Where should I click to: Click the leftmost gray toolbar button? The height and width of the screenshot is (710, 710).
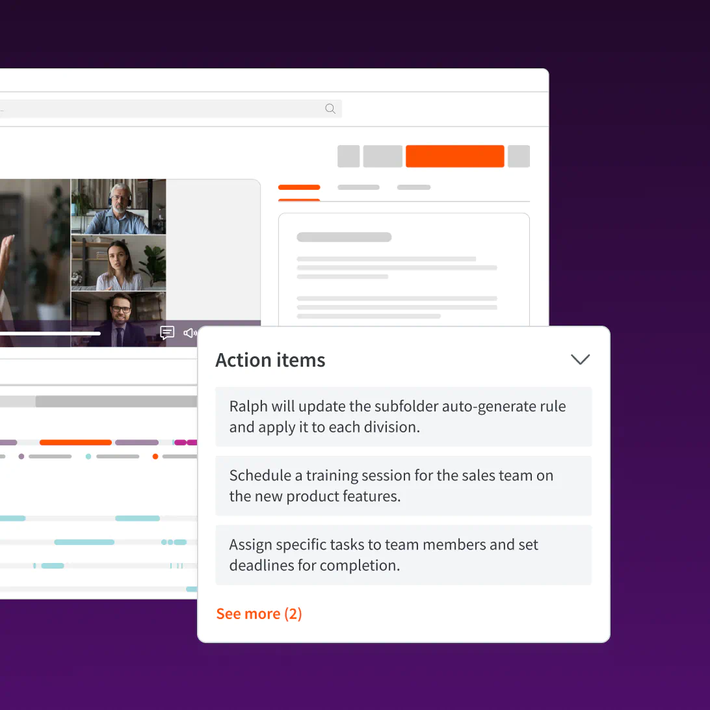coord(348,156)
